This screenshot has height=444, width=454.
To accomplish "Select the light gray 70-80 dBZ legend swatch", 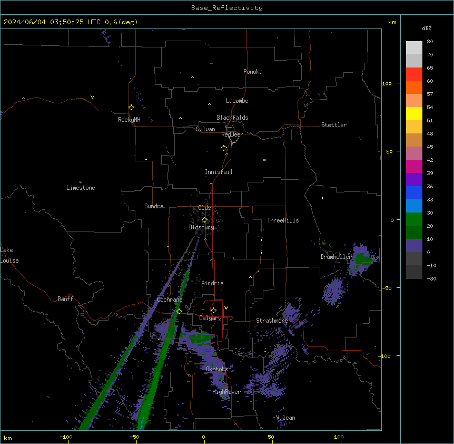I will click(x=414, y=48).
